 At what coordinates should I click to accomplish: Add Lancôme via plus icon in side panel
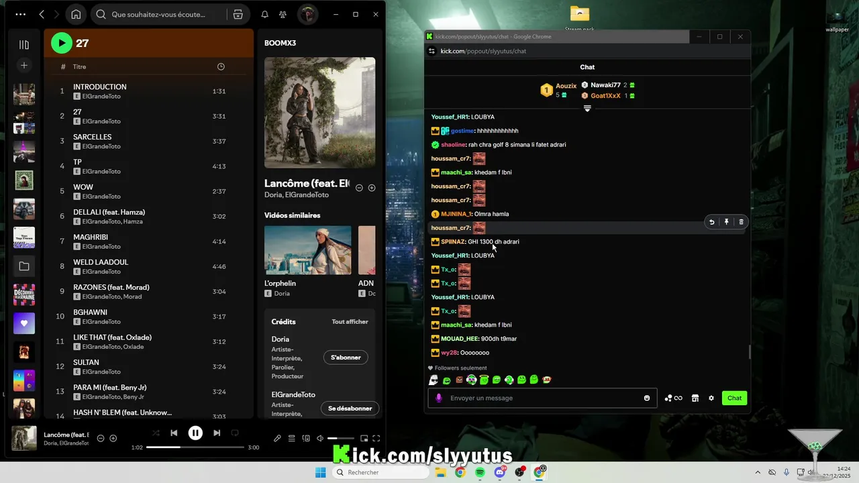(372, 188)
